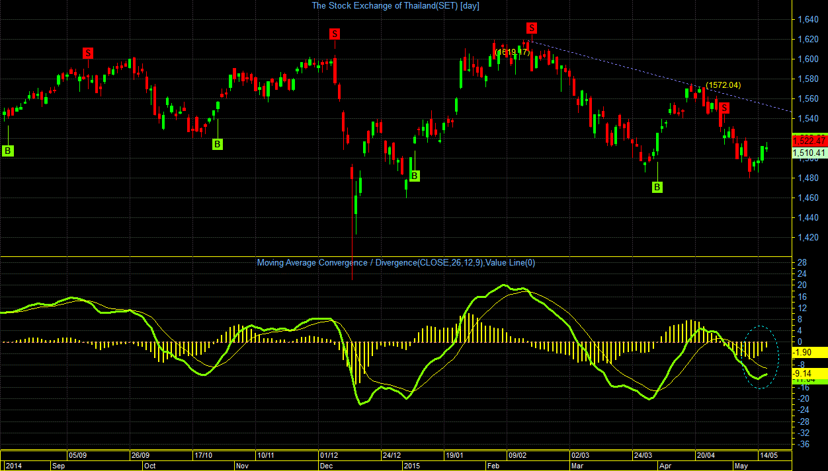Select the buy marker in late March 2015

click(x=657, y=188)
